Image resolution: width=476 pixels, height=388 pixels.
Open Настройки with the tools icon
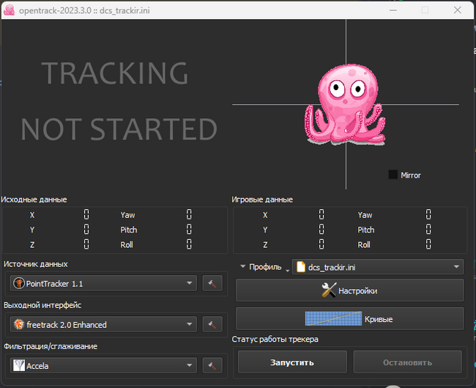pos(349,290)
